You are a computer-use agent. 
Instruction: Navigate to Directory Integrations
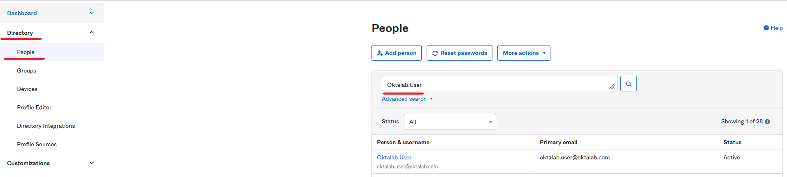[46, 126]
